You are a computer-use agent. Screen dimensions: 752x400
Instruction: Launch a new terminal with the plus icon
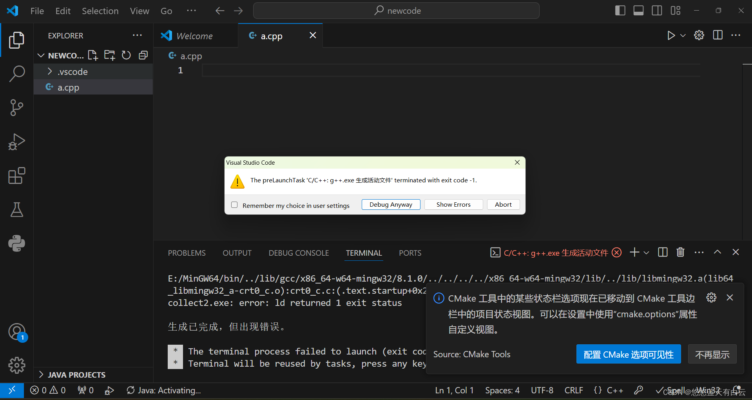[x=634, y=252]
